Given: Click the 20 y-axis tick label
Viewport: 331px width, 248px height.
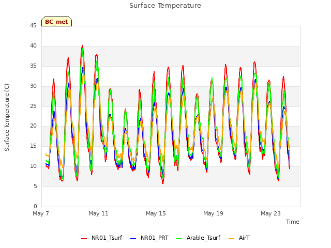Looking at the screenshot, I should [x=33, y=126].
